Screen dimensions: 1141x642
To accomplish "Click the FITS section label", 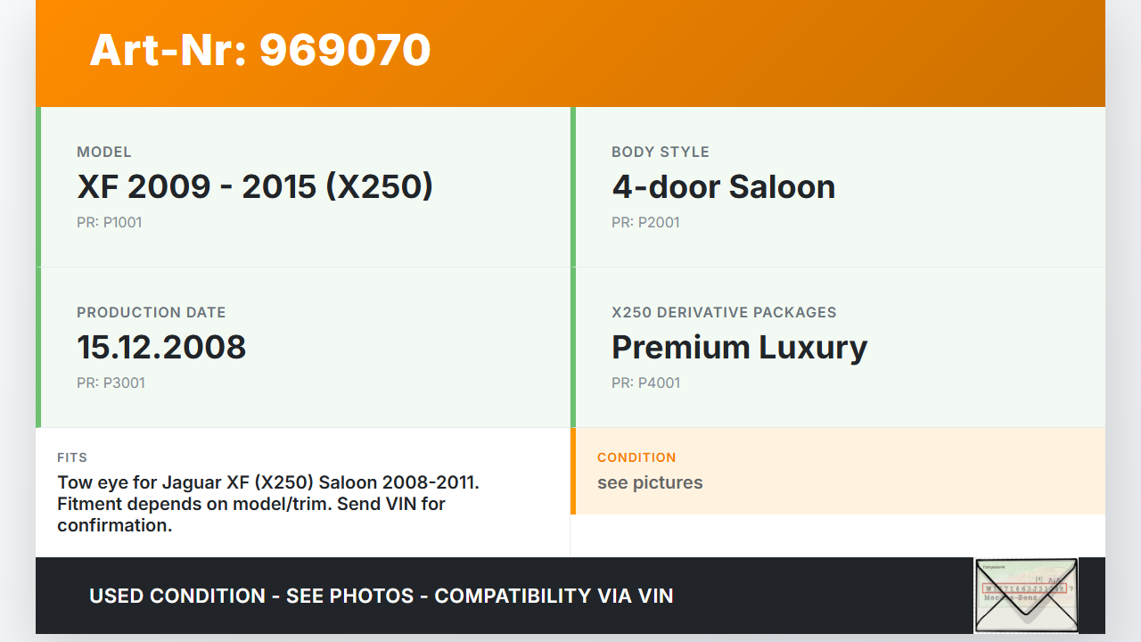I will click(72, 457).
